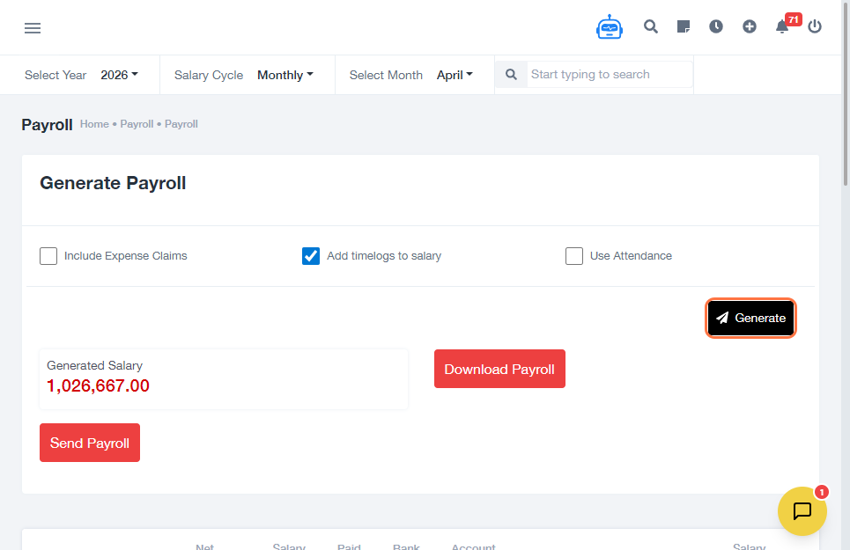Uncheck Add timelogs to salary
The width and height of the screenshot is (850, 550).
[311, 256]
